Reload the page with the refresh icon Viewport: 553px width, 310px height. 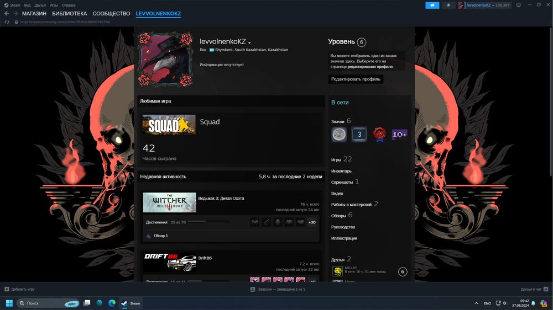[7, 22]
